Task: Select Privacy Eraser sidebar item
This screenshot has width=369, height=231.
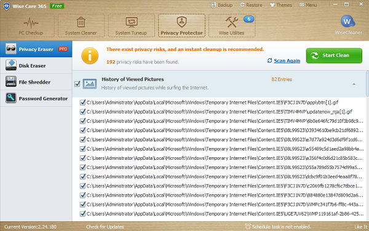Action: tap(36, 49)
